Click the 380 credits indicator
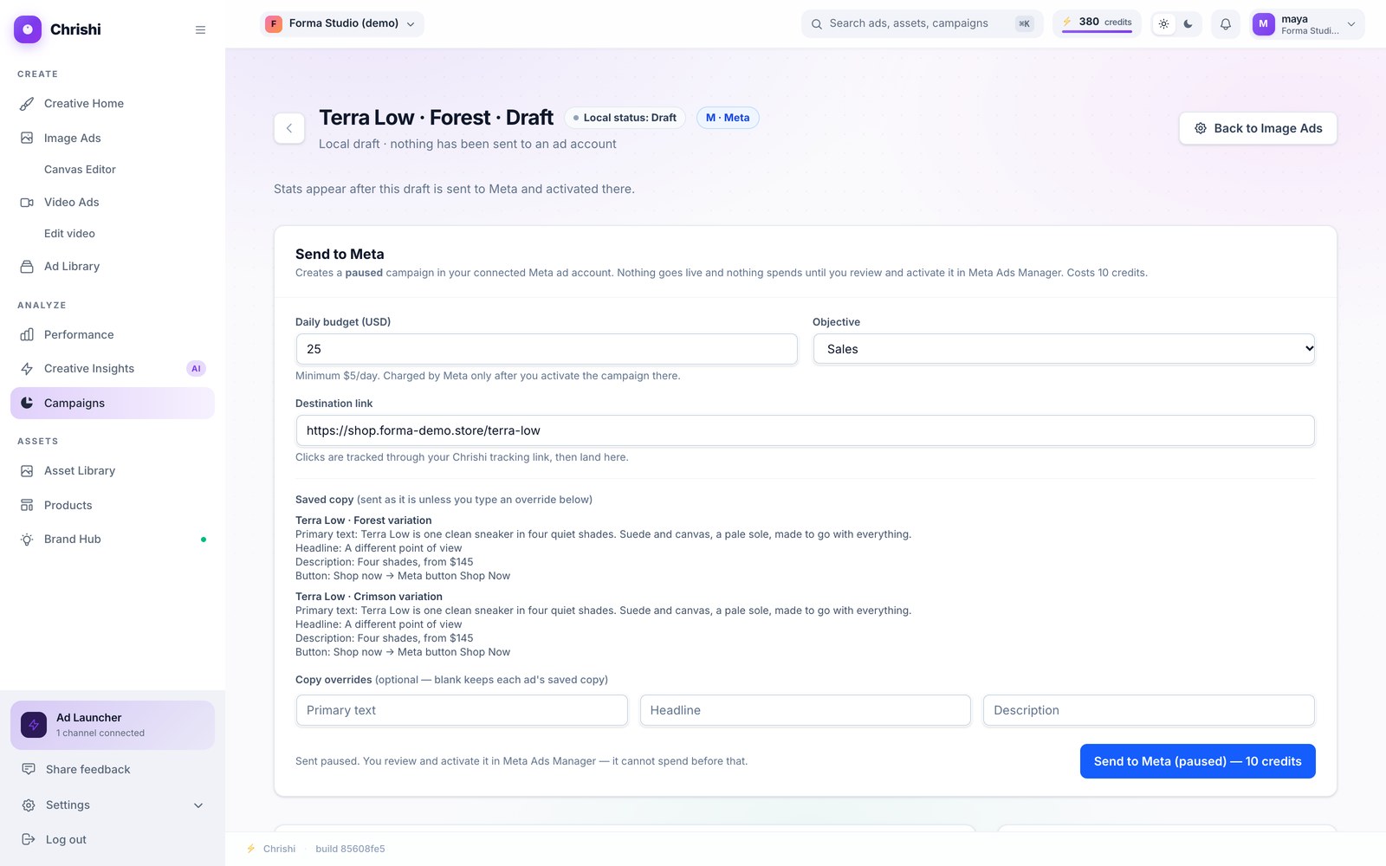Image resolution: width=1386 pixels, height=866 pixels. pyautogui.click(x=1097, y=23)
